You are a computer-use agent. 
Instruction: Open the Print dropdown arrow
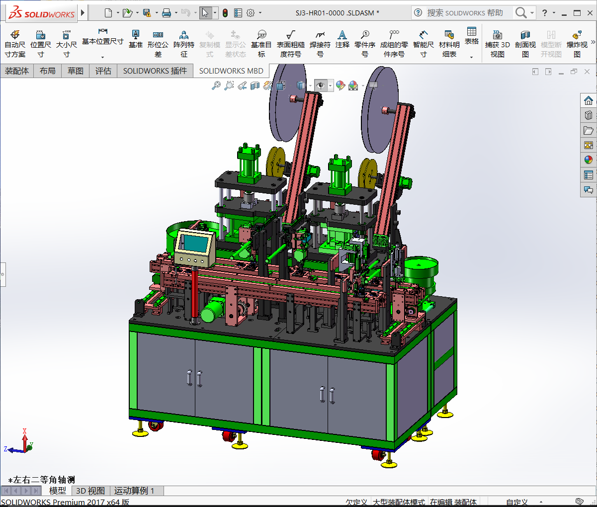(176, 13)
